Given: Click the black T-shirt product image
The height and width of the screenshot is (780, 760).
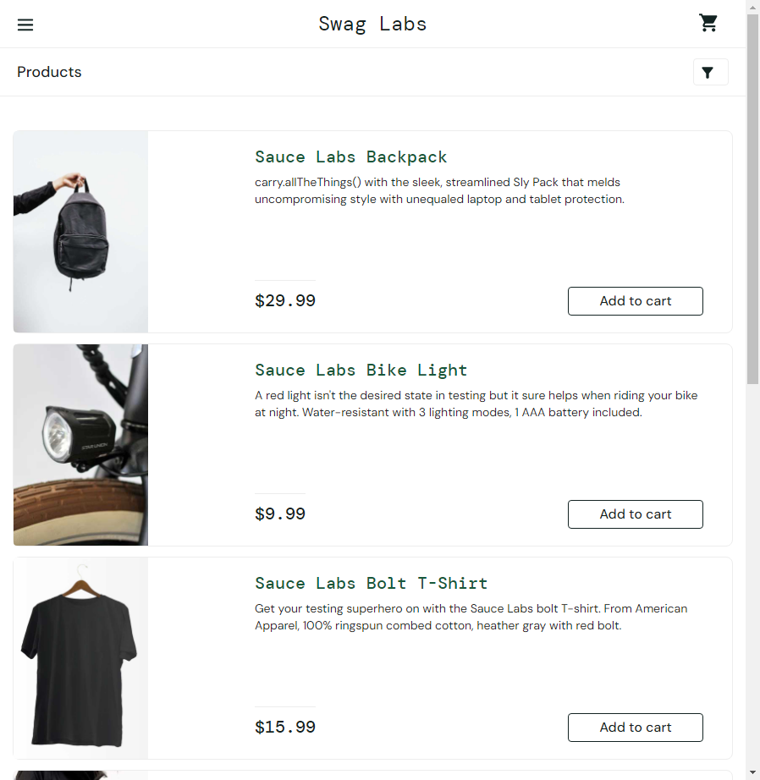Looking at the screenshot, I should tap(80, 658).
